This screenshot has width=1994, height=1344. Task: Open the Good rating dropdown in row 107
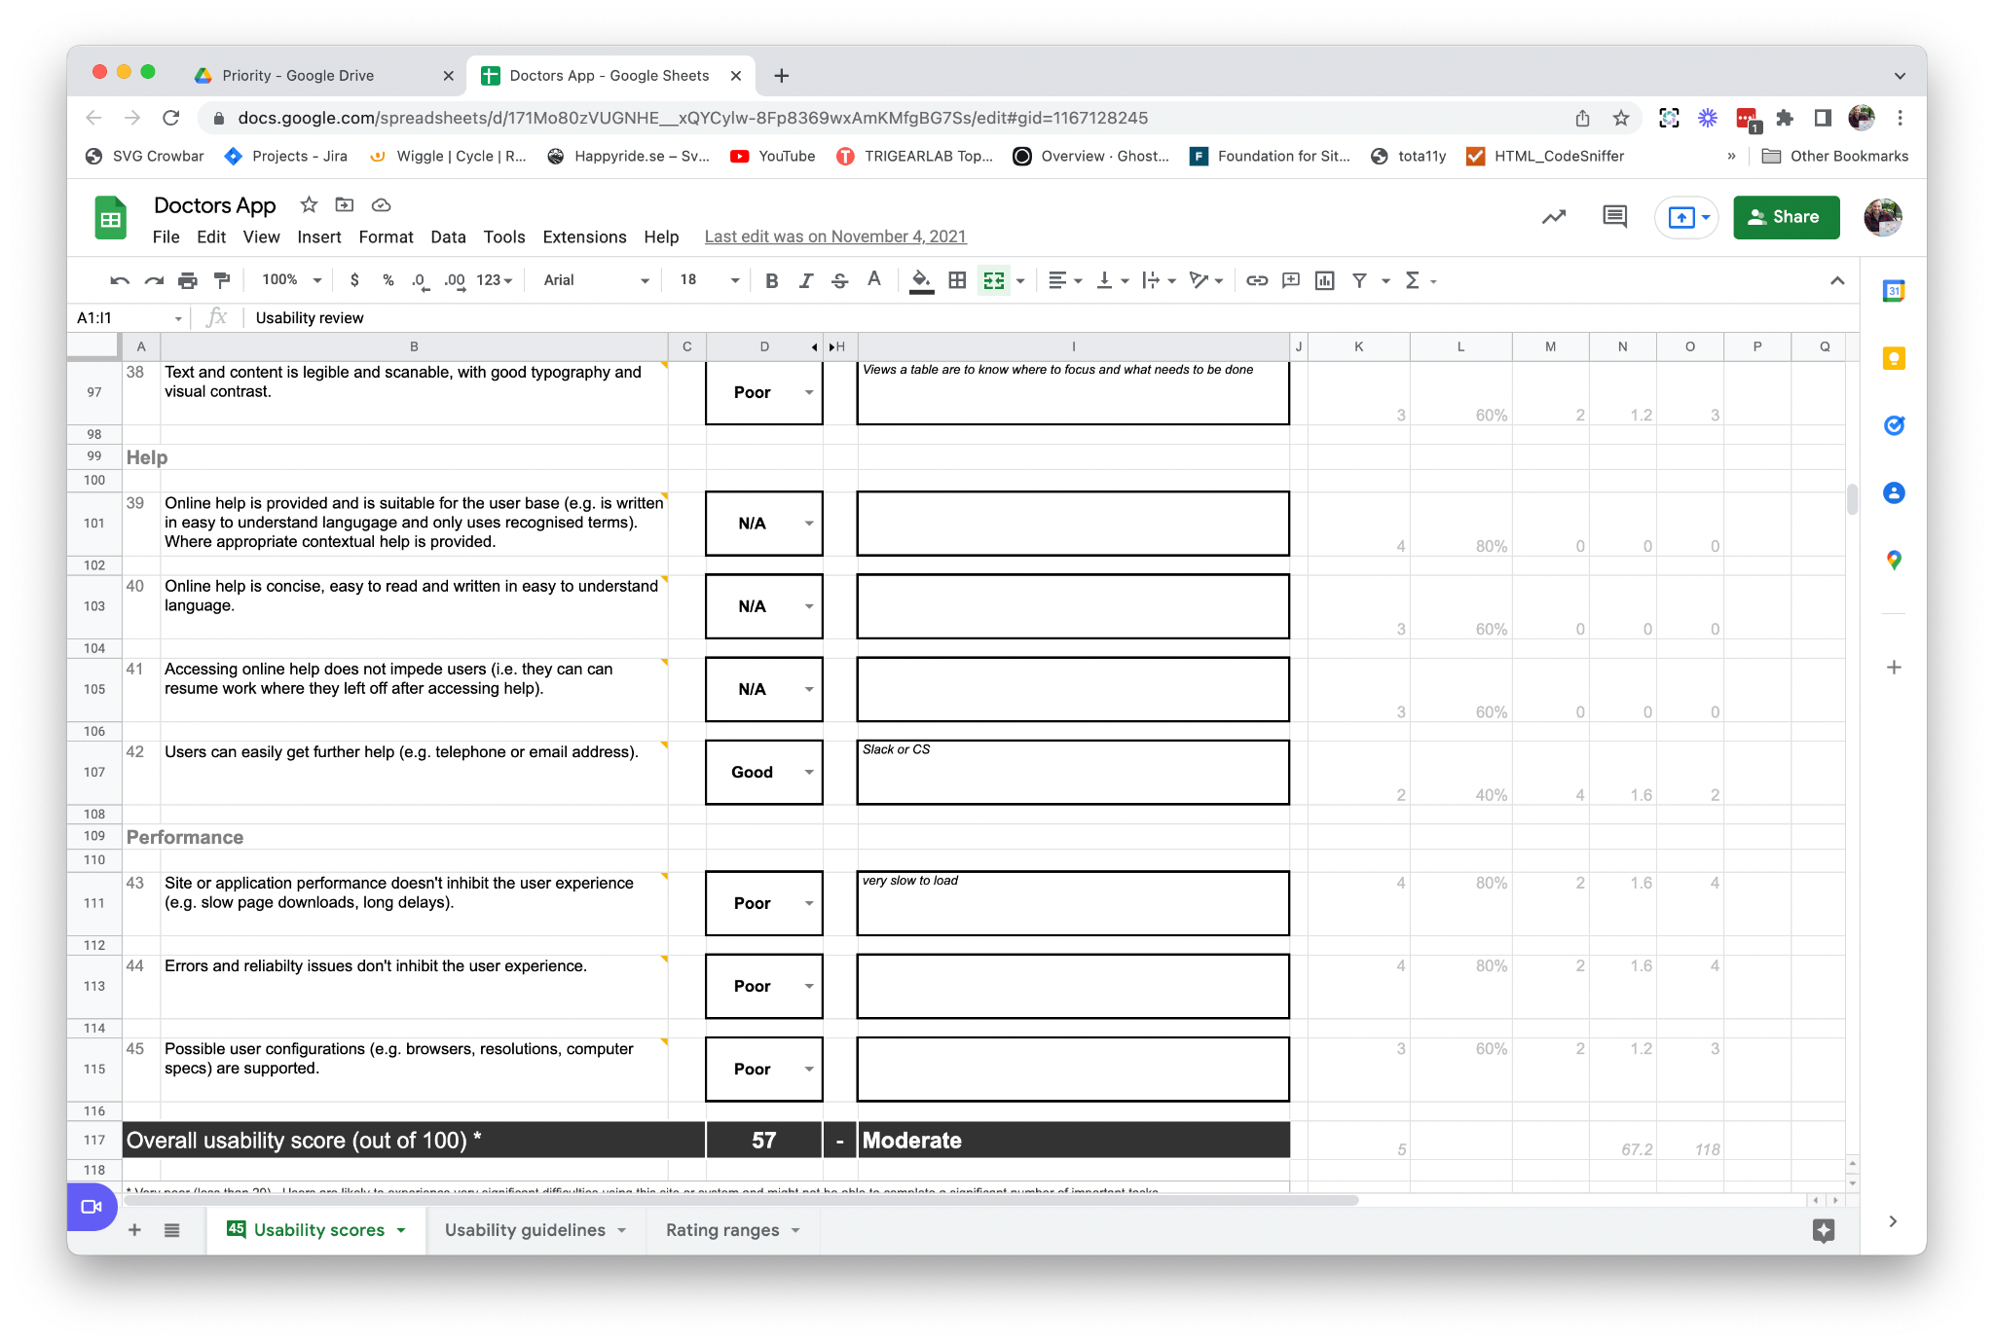(x=808, y=772)
